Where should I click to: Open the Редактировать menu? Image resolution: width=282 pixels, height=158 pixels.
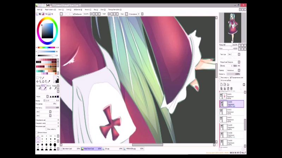pyautogui.click(x=50, y=10)
